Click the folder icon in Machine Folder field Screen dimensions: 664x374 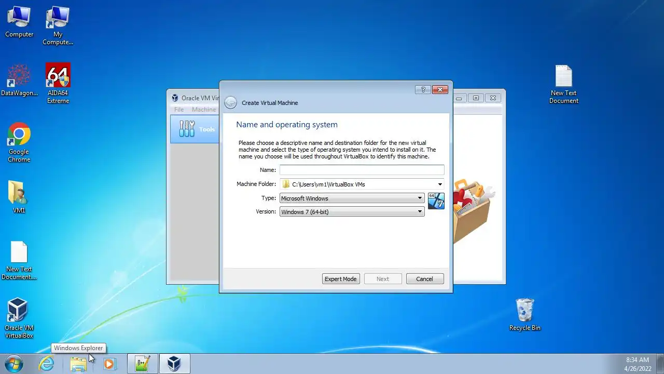tap(286, 184)
